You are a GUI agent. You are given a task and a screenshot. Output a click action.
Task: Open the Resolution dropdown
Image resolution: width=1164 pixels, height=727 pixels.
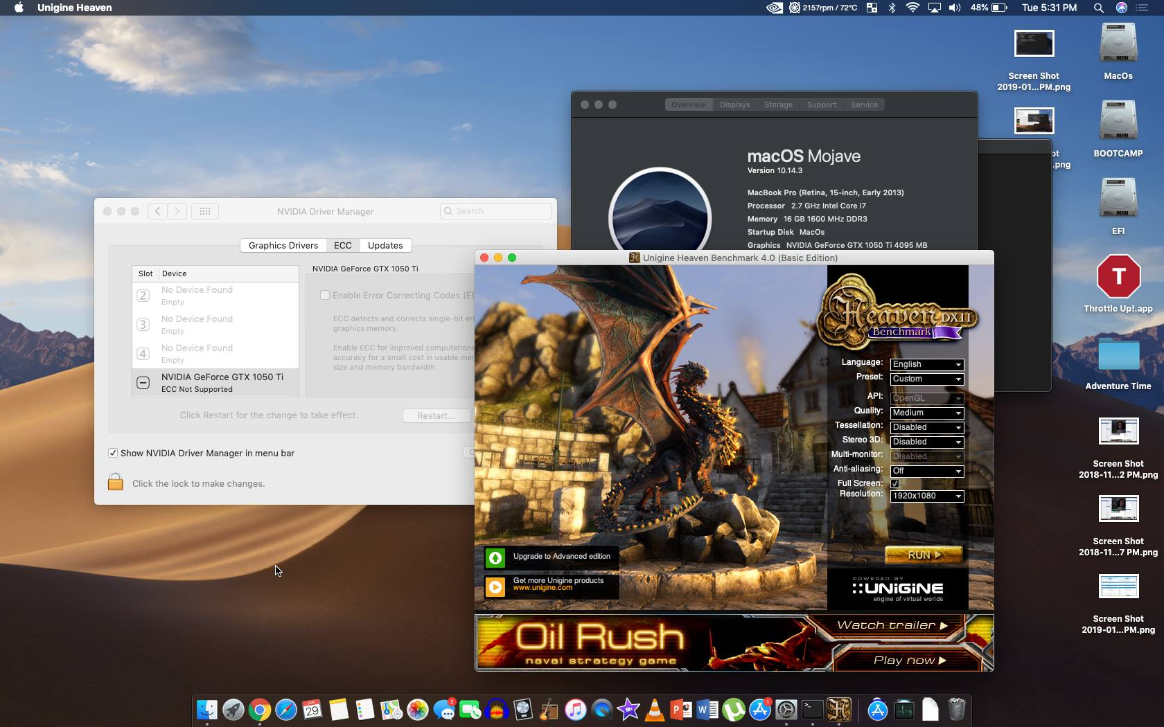pos(926,496)
